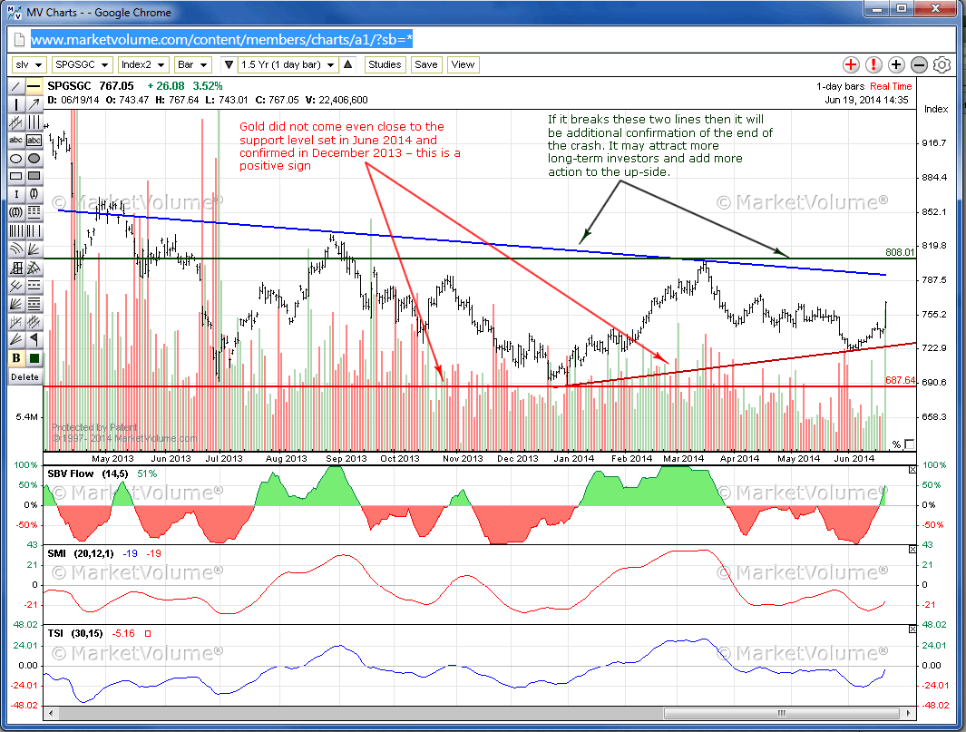Click the Save button
966x732 pixels.
point(425,64)
